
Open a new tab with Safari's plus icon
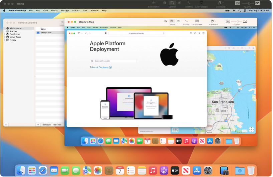coord(199,33)
